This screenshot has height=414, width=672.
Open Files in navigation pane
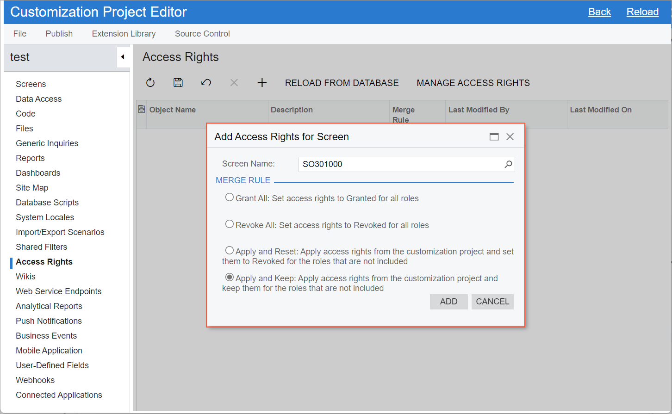pos(25,129)
